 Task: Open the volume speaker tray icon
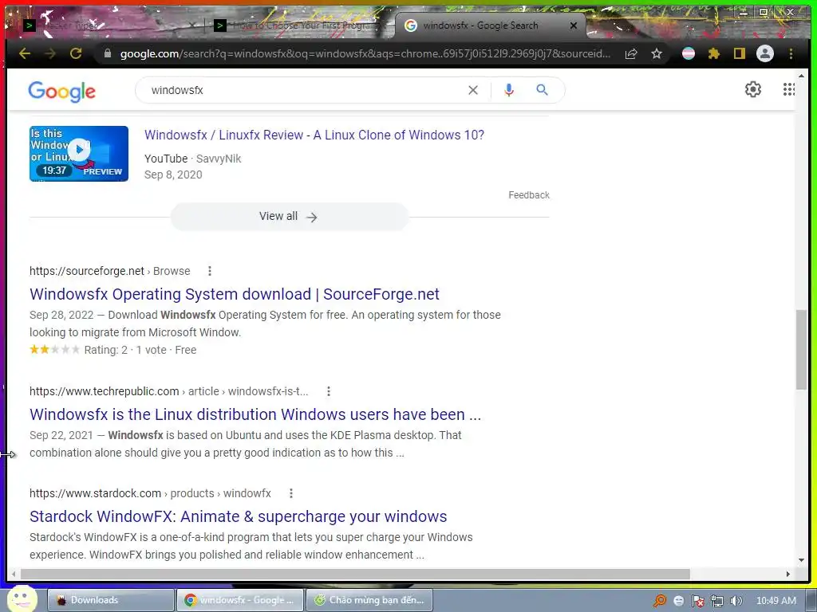click(736, 601)
